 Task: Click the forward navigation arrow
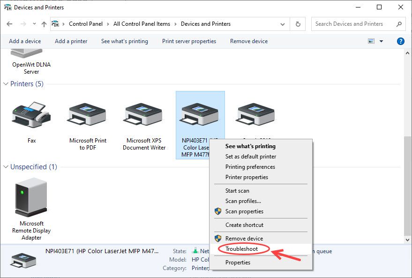23,24
